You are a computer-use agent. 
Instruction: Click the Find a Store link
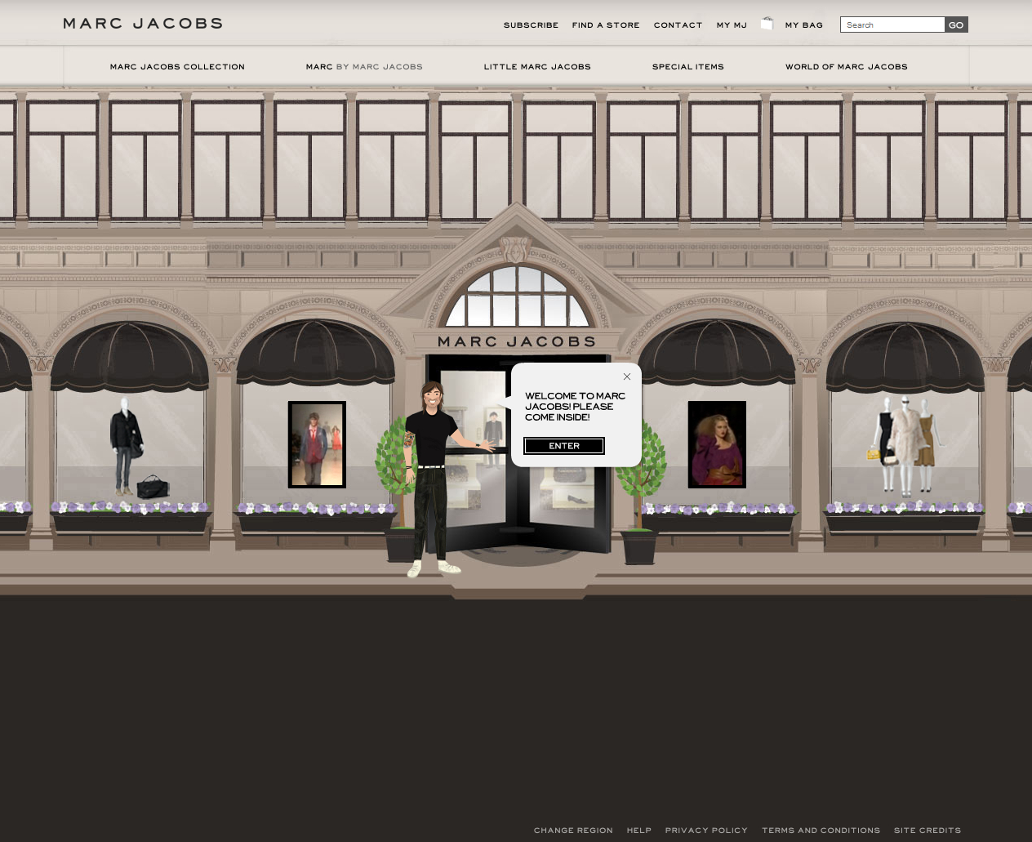(x=606, y=25)
